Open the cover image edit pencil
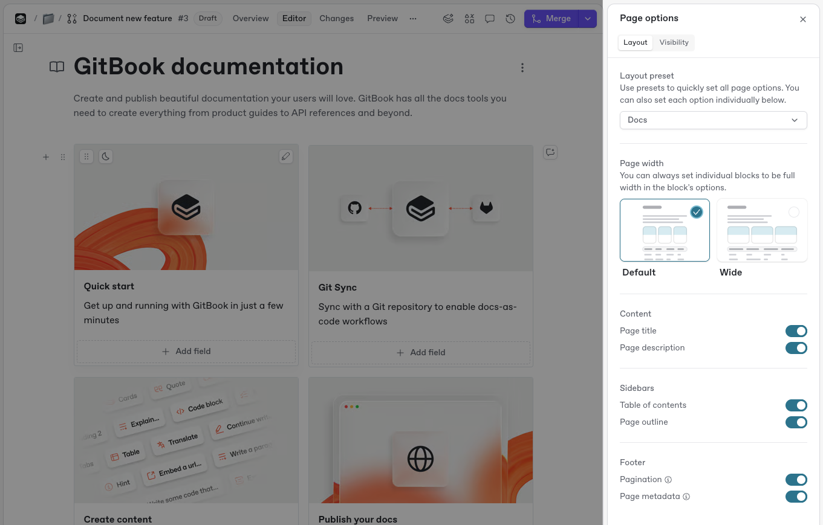 [285, 156]
